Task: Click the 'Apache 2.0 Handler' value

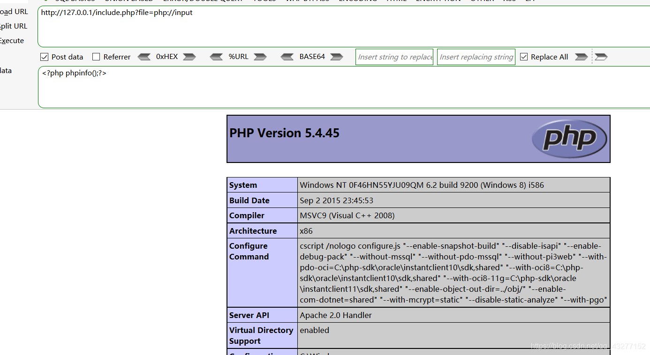Action: tap(336, 315)
